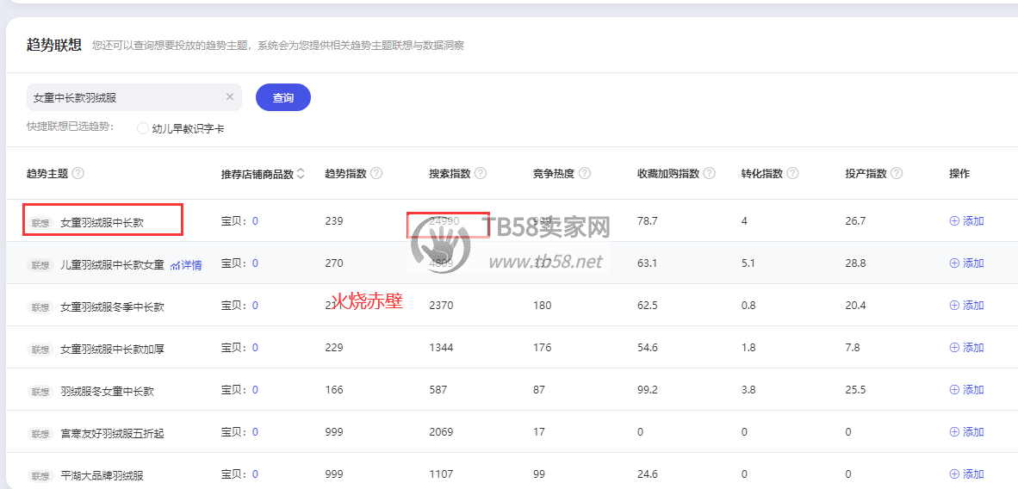Add 女童羽绒服中长款加厚 via 添加
The height and width of the screenshot is (489, 1018).
[x=966, y=348]
